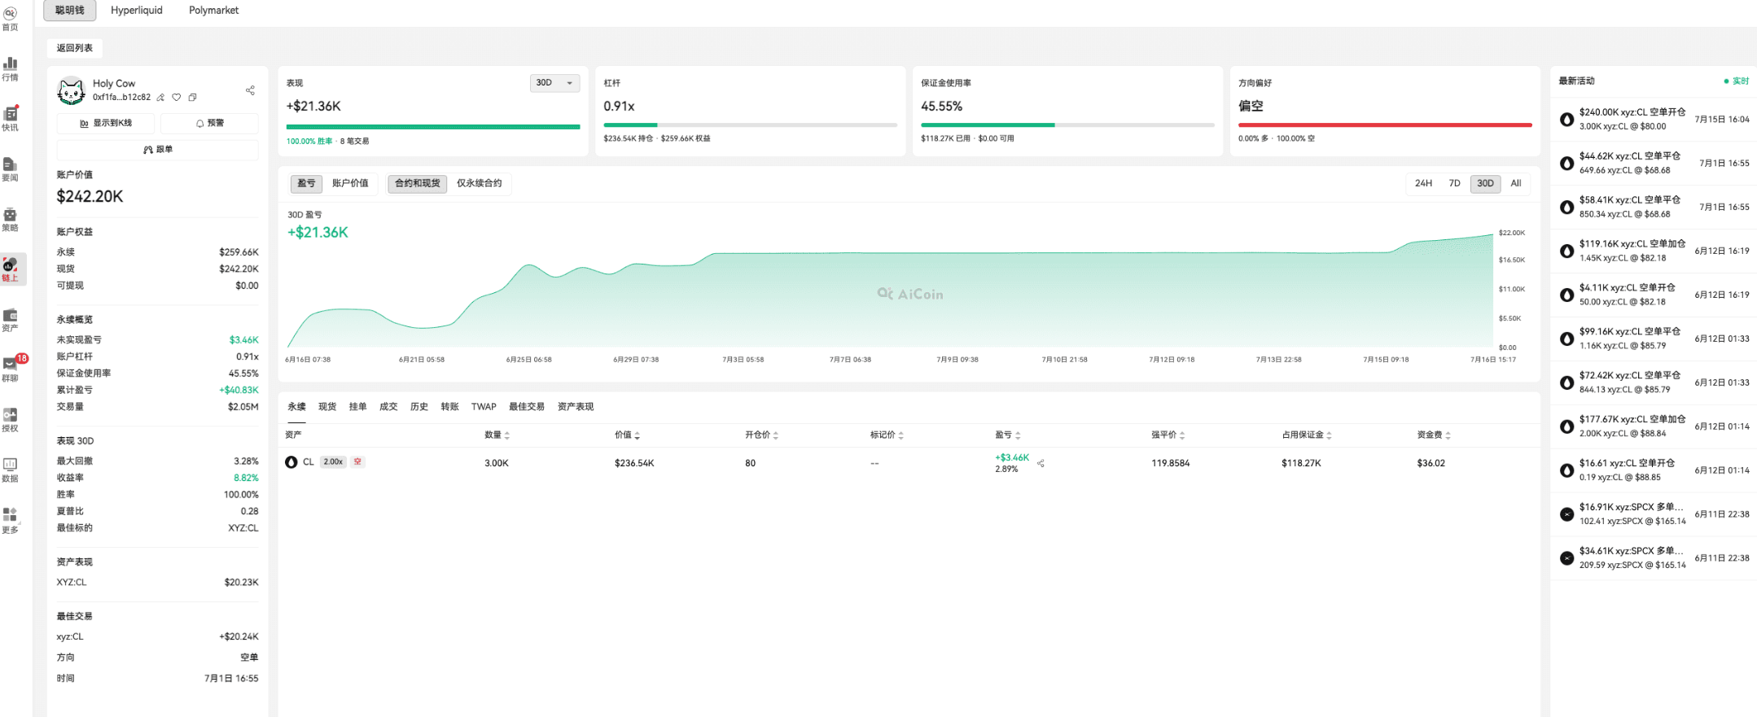Favorite the address with the heart icon
Viewport: 1757px width, 717px height.
176,98
